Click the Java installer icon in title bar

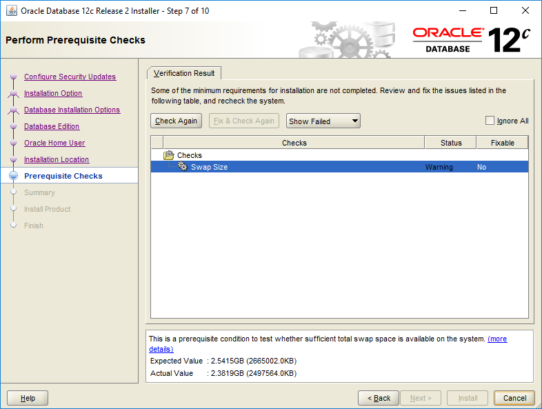12,11
